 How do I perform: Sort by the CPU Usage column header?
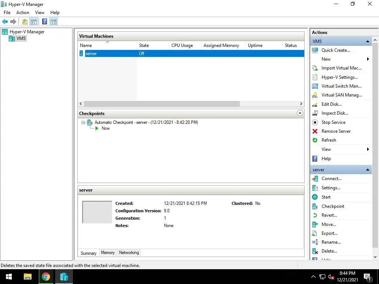click(185, 45)
